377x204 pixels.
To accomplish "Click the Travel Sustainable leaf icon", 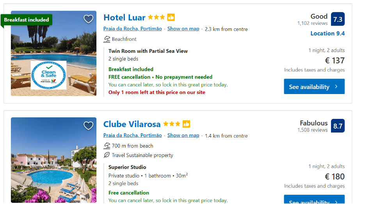I will click(107, 155).
